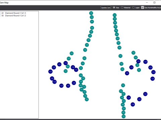The height and width of the screenshot is (120, 161).
Task: Click the bottommost teal gem of the left strand
Action: pos(87,99)
